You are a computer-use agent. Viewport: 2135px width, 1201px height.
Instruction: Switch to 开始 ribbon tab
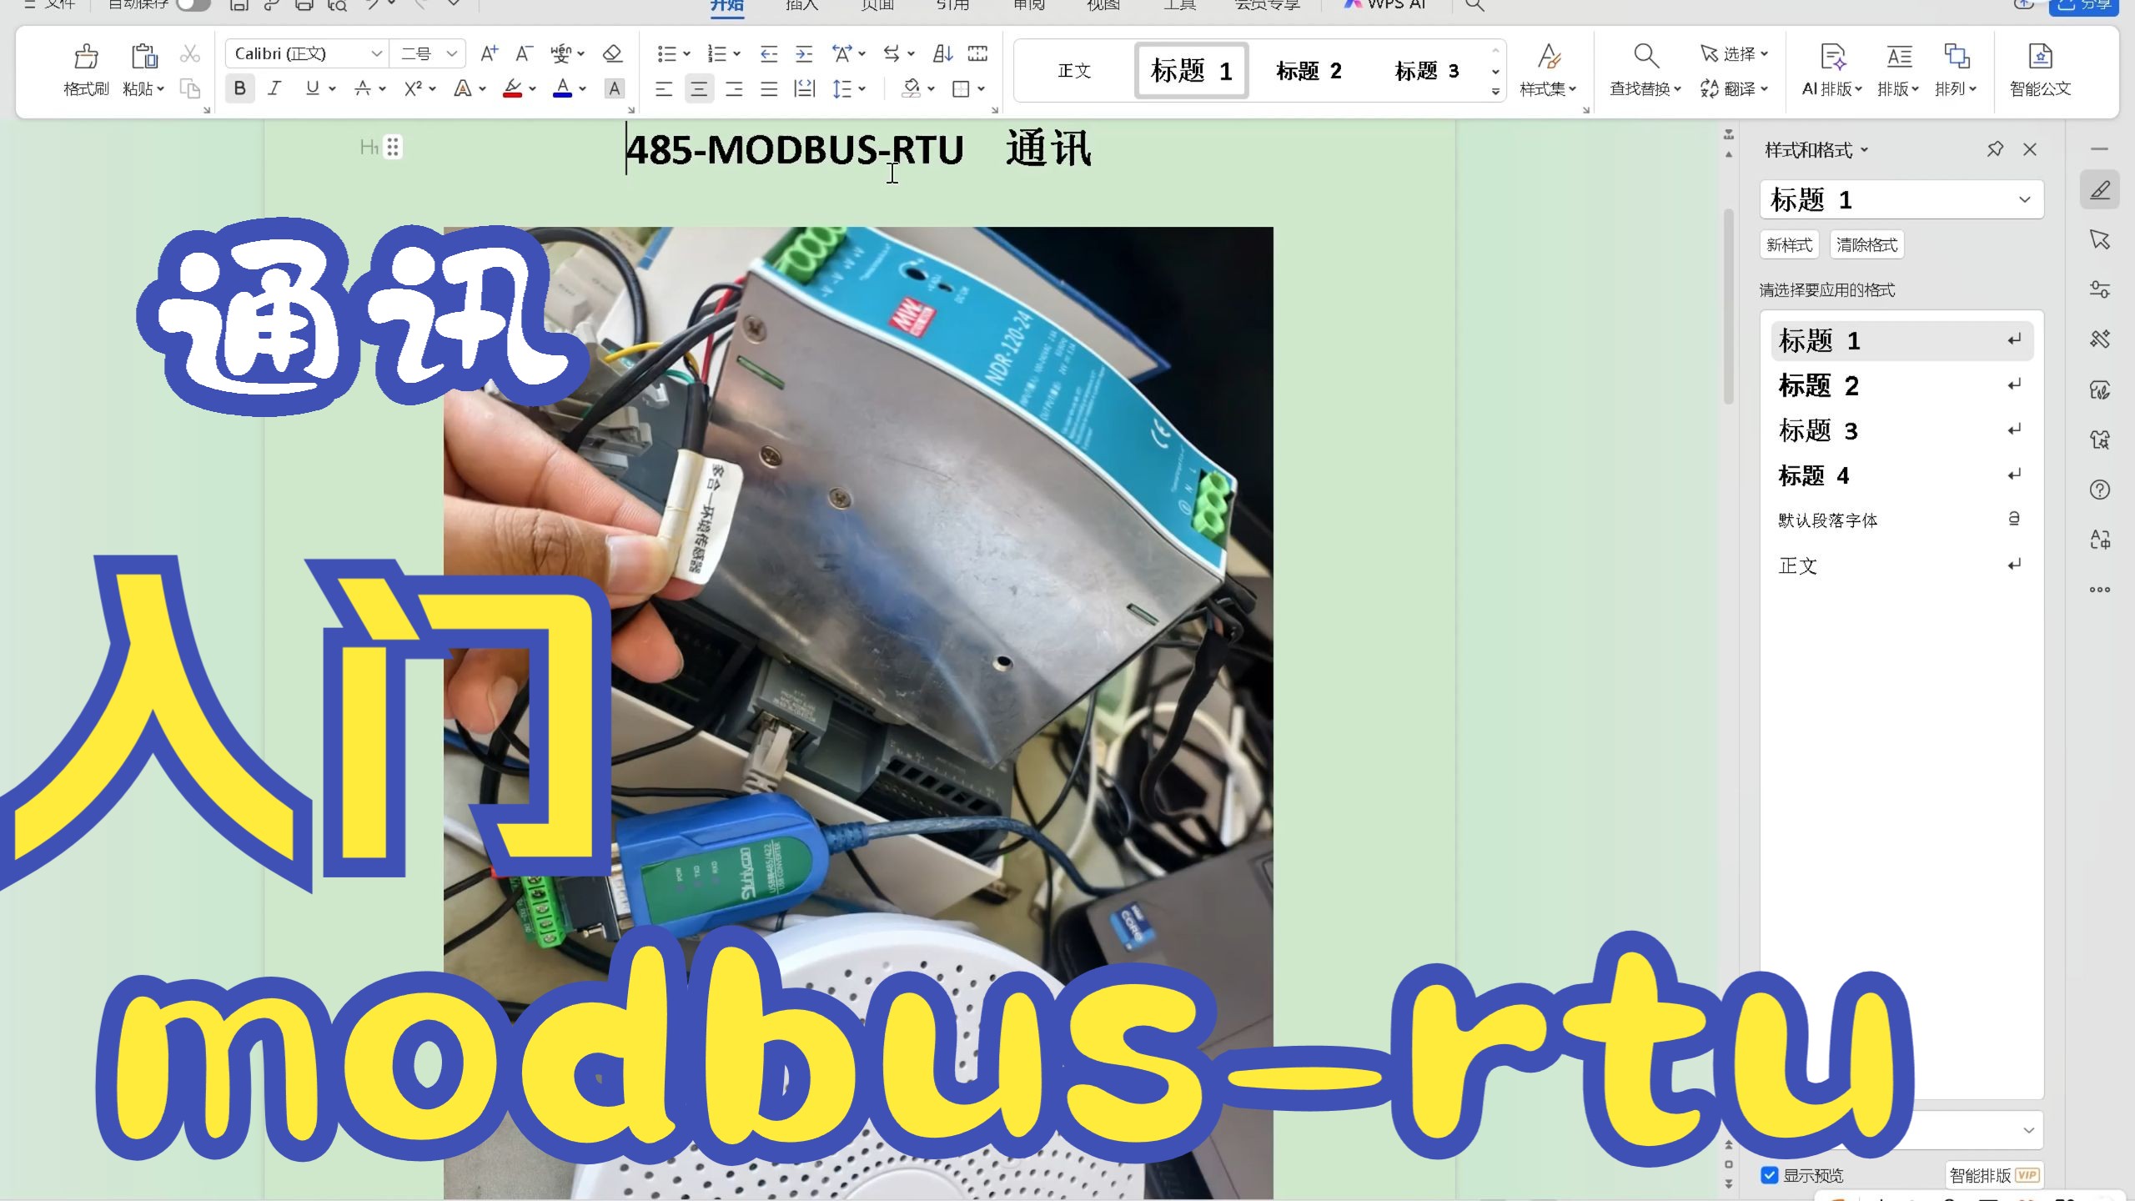[x=726, y=5]
